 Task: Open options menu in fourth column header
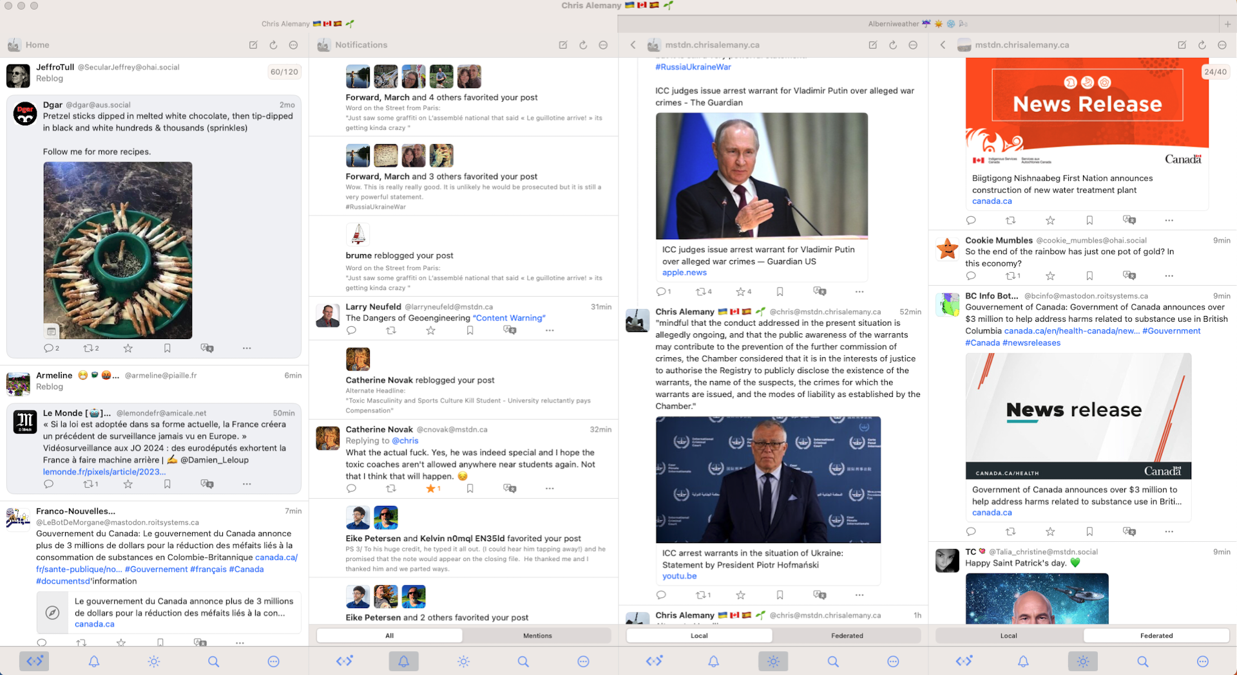point(1222,45)
